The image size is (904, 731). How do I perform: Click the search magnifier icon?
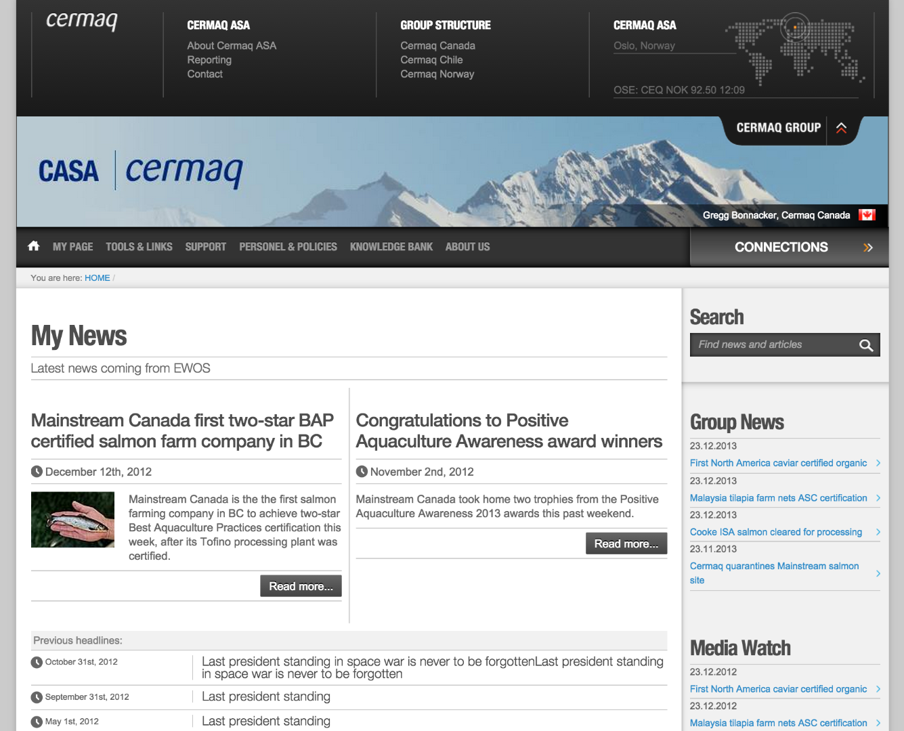865,345
